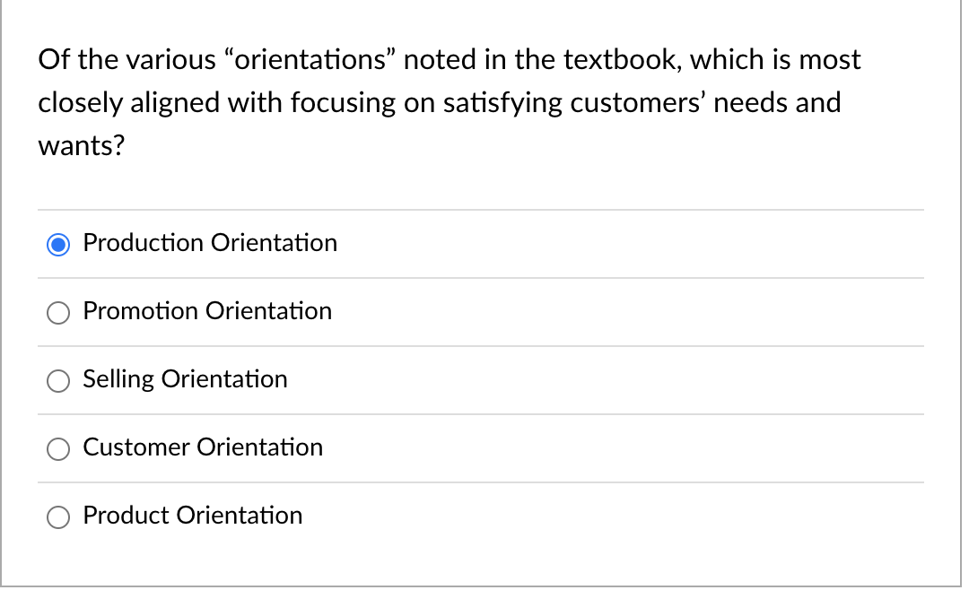Screen dimensions: 969x590
Task: Click the last answer row
Action: tap(449, 516)
